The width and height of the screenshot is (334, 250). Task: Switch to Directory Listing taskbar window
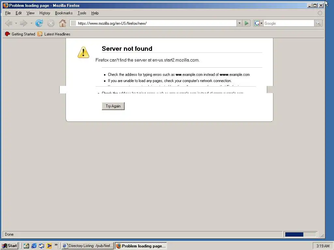coord(88,246)
